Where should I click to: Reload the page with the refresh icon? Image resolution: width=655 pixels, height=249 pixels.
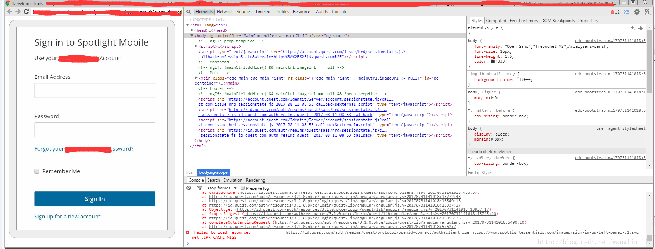26,12
